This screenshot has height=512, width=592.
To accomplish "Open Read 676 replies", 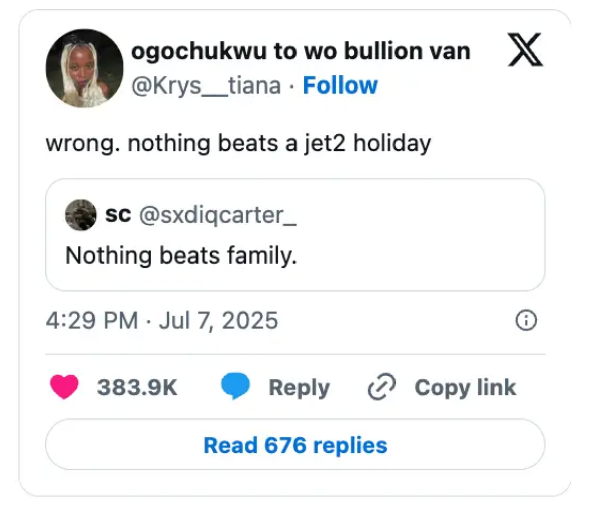I will pyautogui.click(x=295, y=445).
